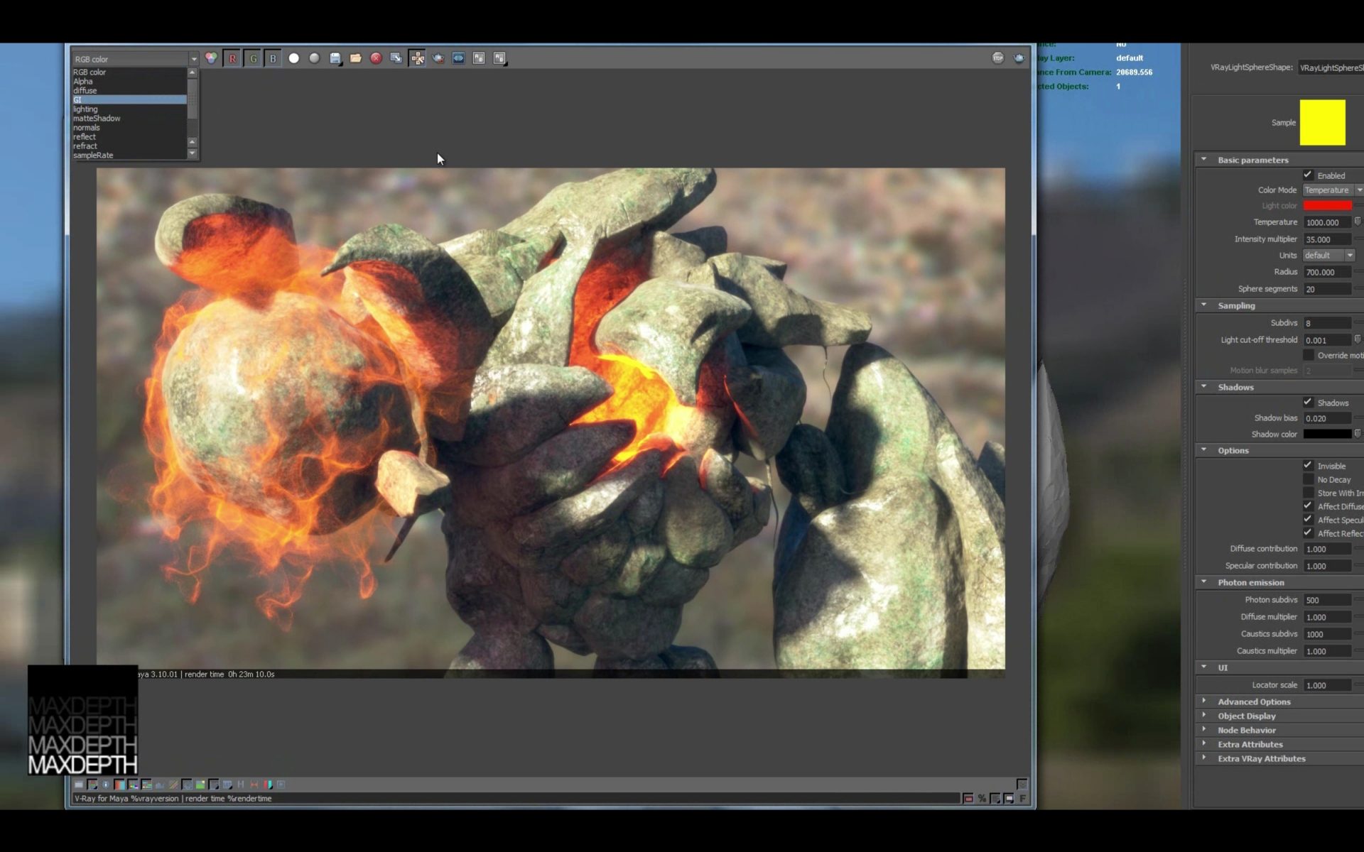Toggle the red channel button
The width and height of the screenshot is (1364, 852).
[x=232, y=59]
